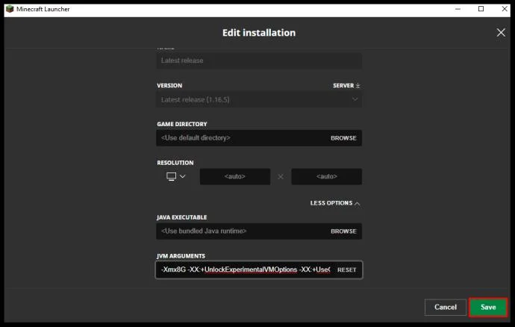Image resolution: width=515 pixels, height=327 pixels.
Task: Close the Minecraft Launcher window
Action: 505,9
